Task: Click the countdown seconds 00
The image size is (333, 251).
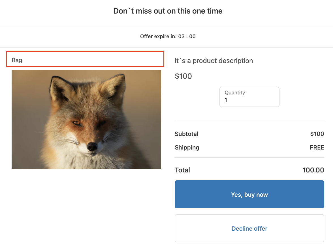Action: coord(193,36)
